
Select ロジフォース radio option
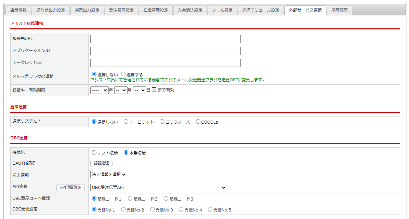click(x=162, y=122)
